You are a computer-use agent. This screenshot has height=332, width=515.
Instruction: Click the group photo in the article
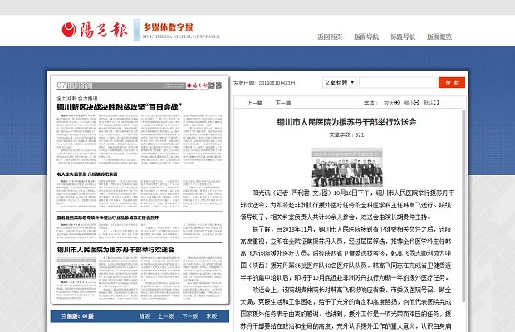[x=347, y=167]
